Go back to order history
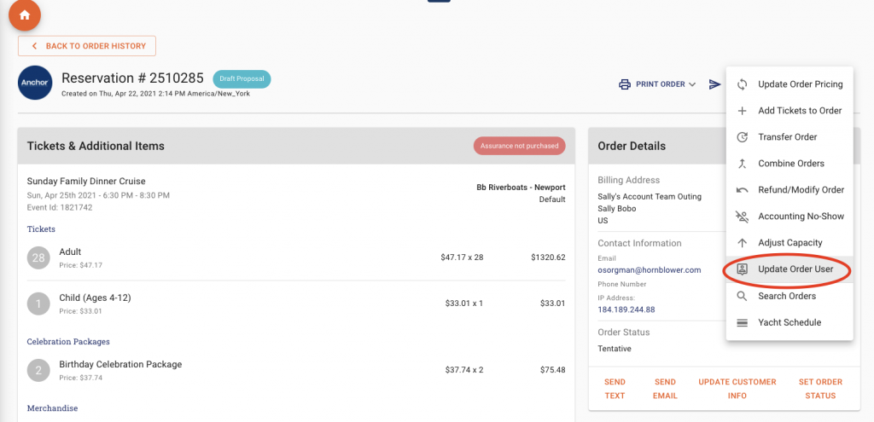This screenshot has width=874, height=422. click(87, 46)
